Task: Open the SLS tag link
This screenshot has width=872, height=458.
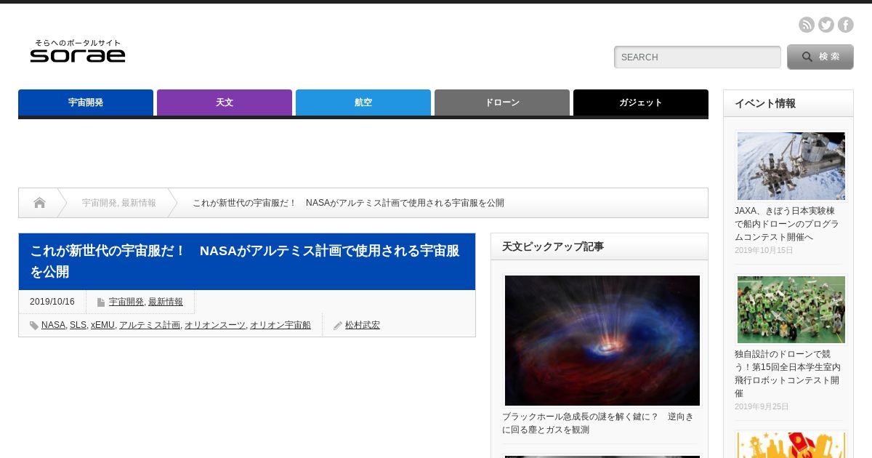Action: (78, 325)
